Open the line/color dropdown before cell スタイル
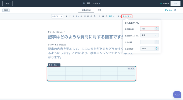The image size is (183, 100). [119, 16]
